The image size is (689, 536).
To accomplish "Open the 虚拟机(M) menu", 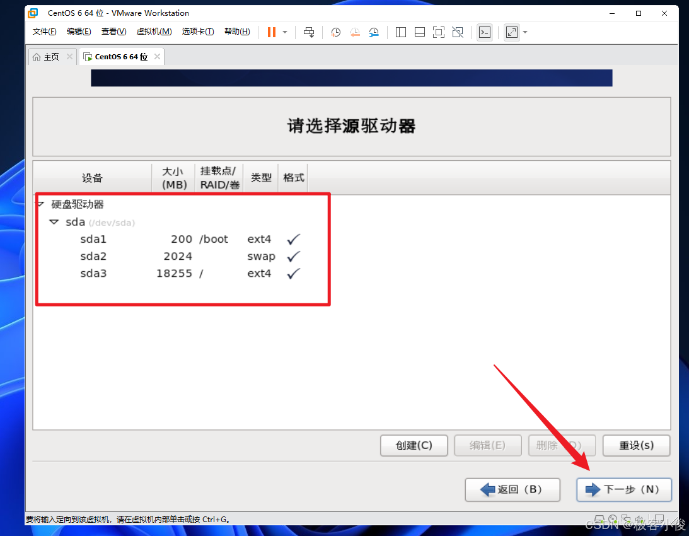I will (x=154, y=32).
